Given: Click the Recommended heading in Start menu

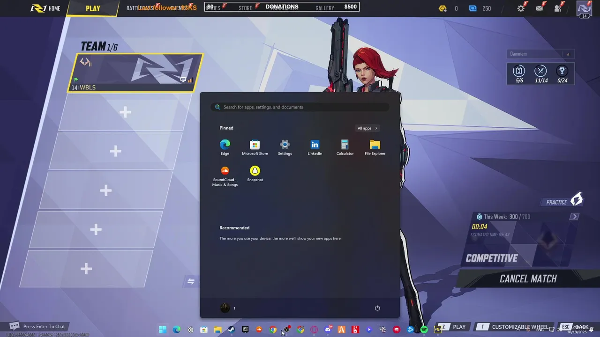Looking at the screenshot, I should click(234, 228).
